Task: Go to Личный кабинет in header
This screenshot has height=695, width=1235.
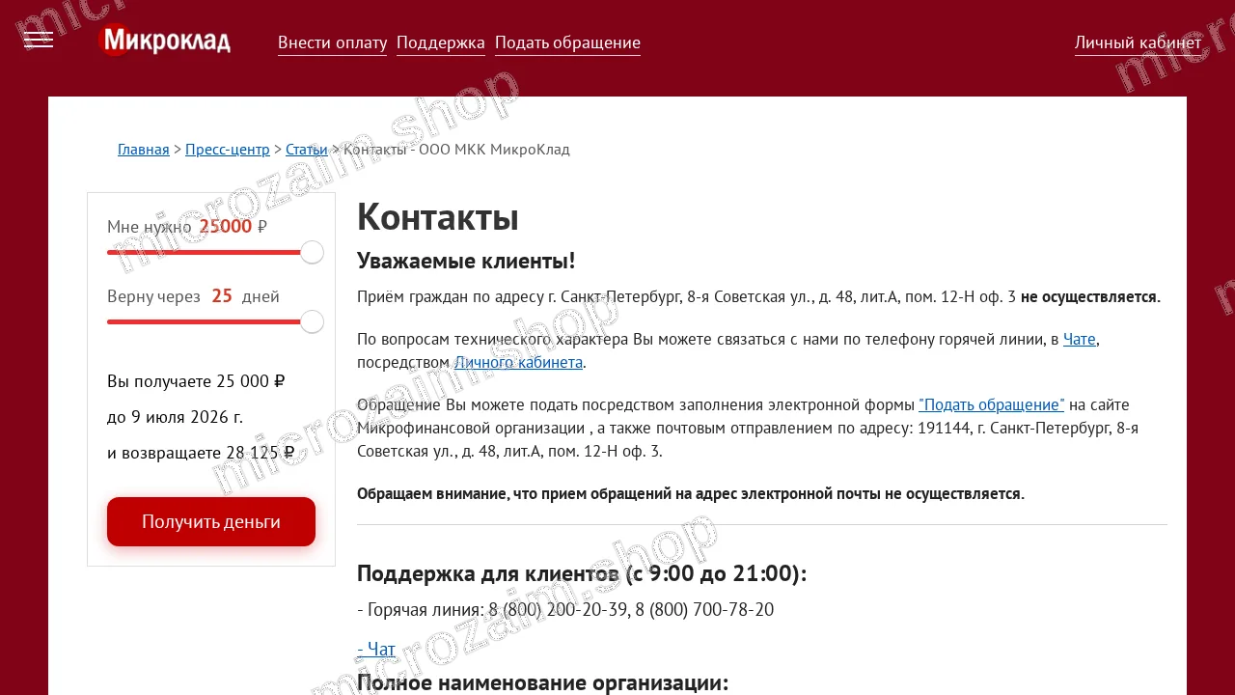Action: (x=1139, y=42)
